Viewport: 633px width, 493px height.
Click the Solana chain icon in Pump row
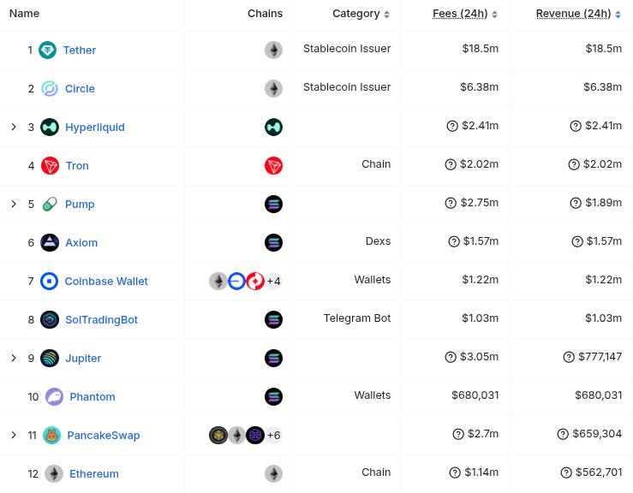274,205
